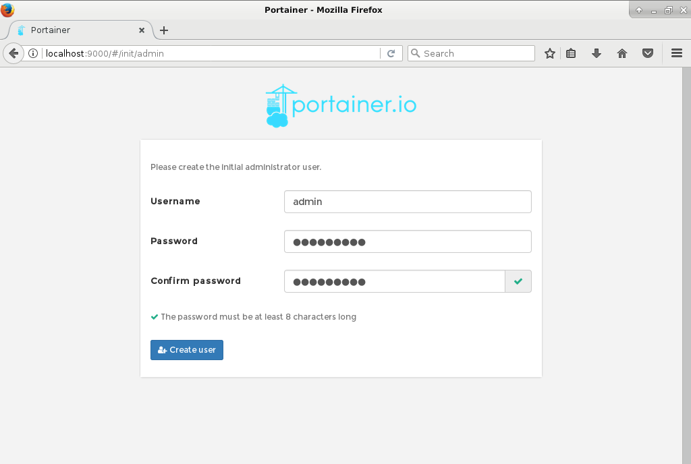Focus the Username input containing admin
This screenshot has width=691, height=464.
(x=408, y=202)
